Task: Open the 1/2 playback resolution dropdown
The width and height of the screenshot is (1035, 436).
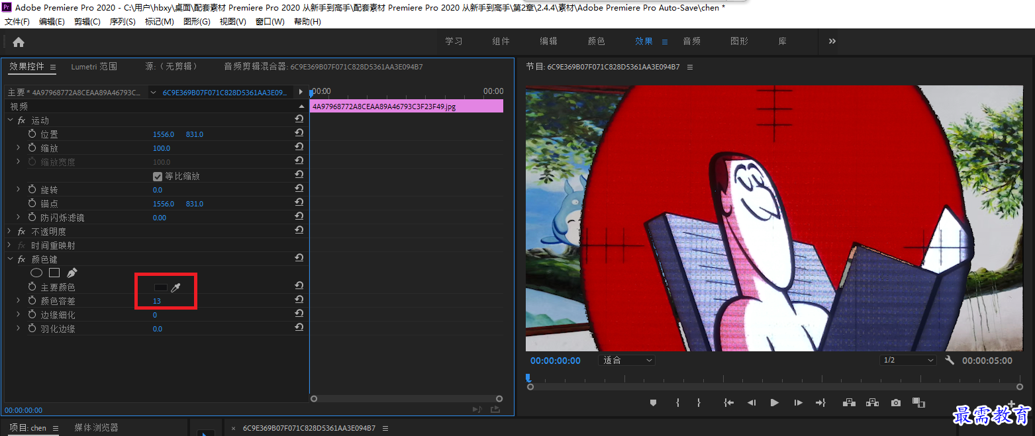Action: click(908, 361)
